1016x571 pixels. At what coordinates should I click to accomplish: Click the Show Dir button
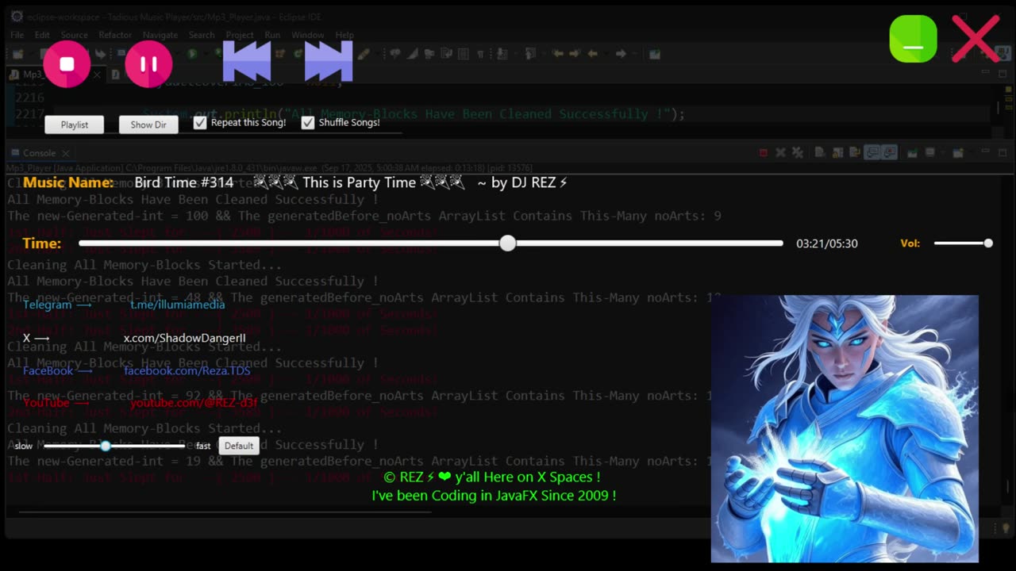click(x=148, y=125)
